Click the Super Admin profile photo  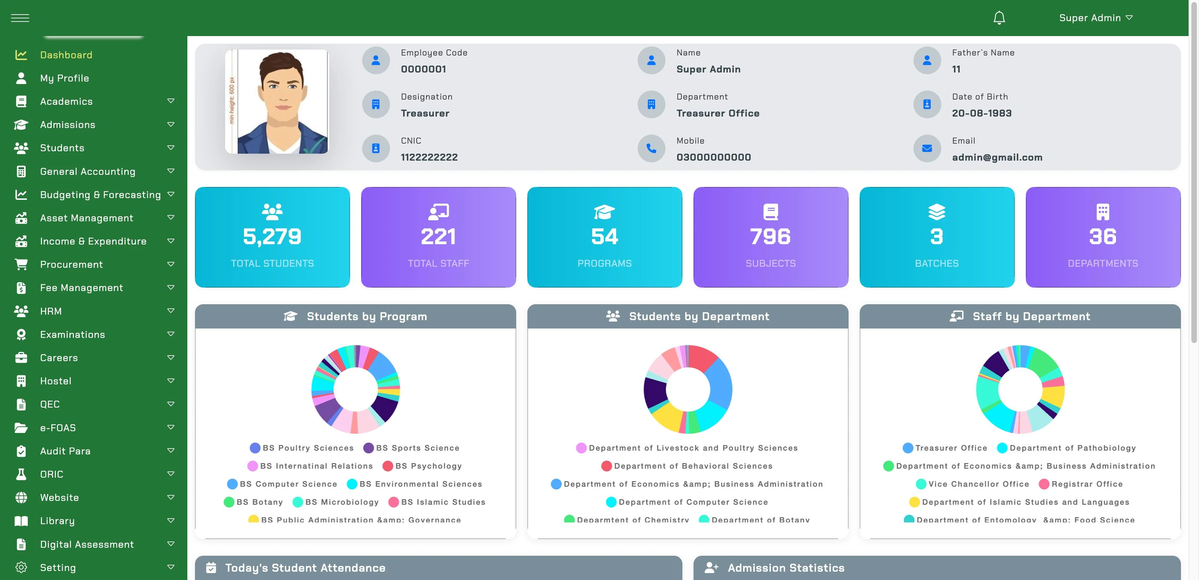coord(277,102)
